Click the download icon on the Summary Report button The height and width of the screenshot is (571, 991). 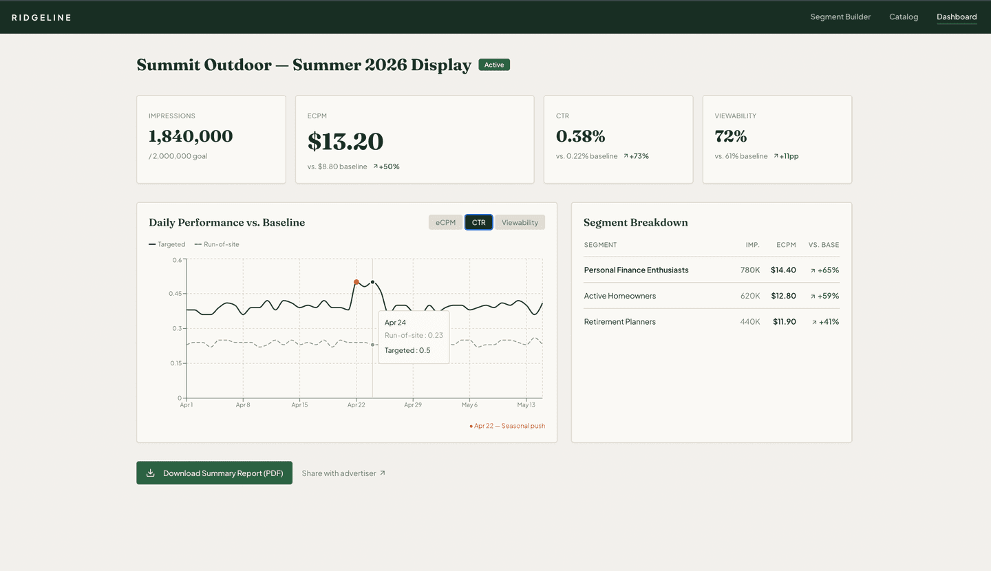pos(151,473)
